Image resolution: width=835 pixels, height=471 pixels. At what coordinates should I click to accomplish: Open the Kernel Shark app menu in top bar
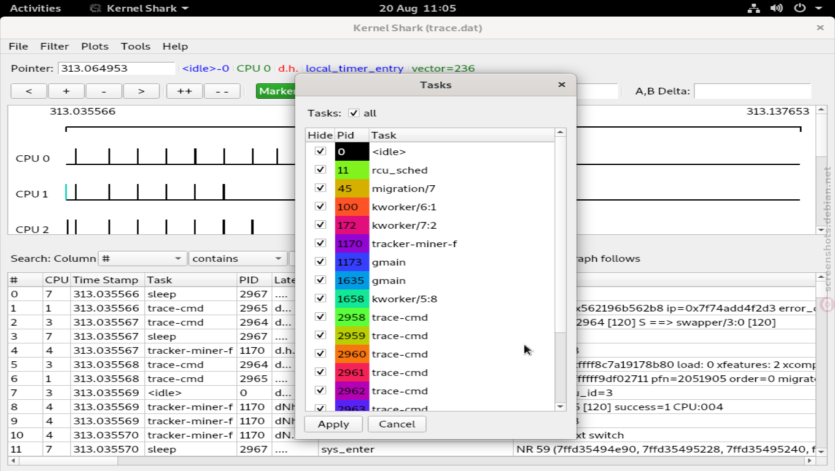tap(139, 8)
